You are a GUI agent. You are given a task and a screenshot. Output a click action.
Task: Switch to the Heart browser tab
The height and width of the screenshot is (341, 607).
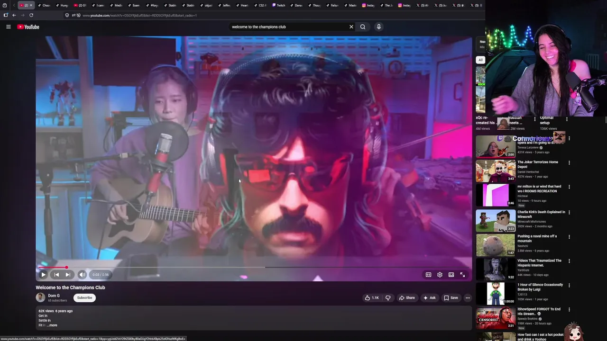click(242, 5)
